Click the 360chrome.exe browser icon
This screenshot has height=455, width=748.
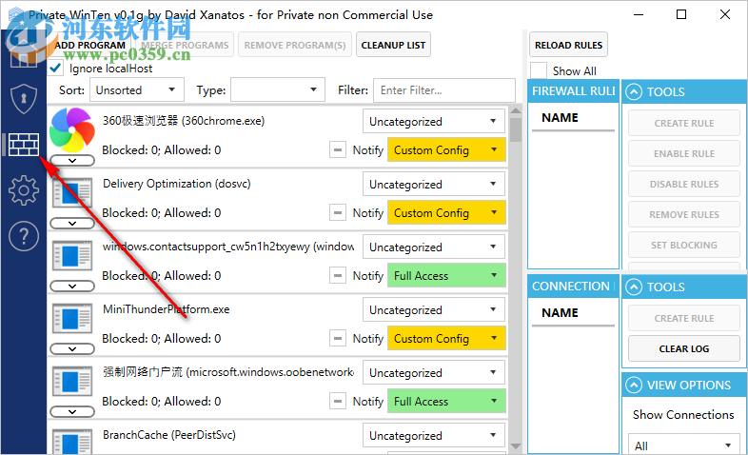72,130
